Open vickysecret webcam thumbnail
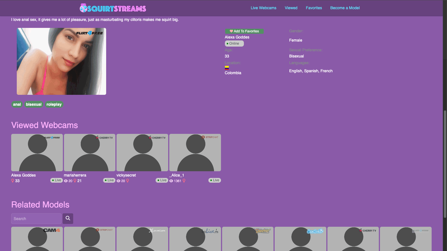447x251 pixels. tap(142, 153)
